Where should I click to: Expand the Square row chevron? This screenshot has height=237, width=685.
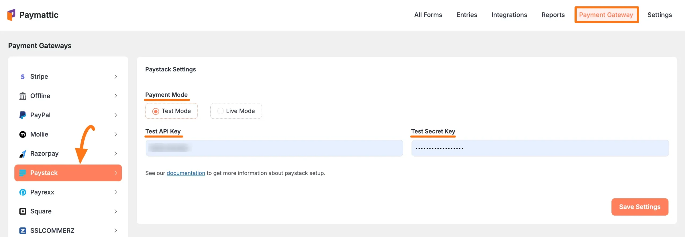coord(116,211)
